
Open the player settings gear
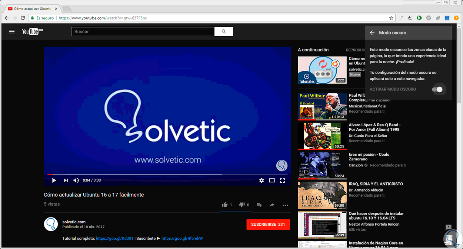(x=262, y=180)
